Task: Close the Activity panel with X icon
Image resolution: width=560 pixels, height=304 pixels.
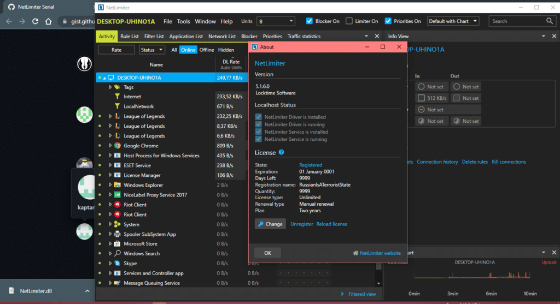Action: [377, 36]
